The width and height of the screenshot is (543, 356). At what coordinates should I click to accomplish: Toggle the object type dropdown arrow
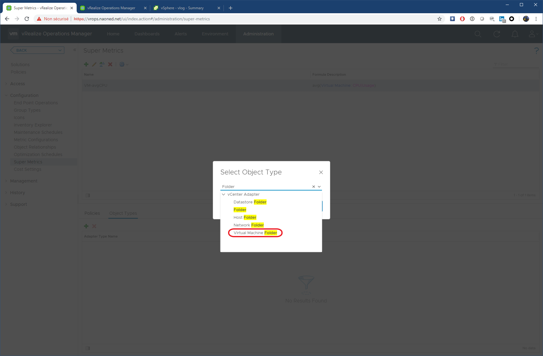319,187
